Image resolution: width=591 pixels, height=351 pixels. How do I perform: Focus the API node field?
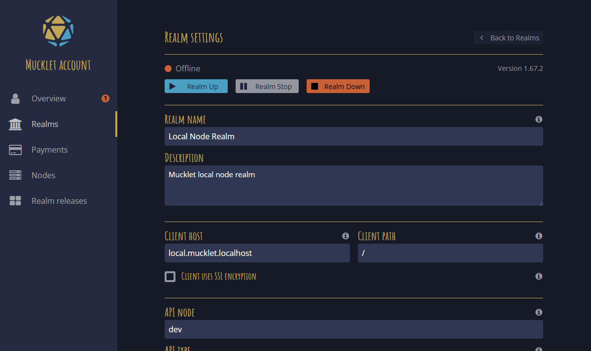[353, 329]
